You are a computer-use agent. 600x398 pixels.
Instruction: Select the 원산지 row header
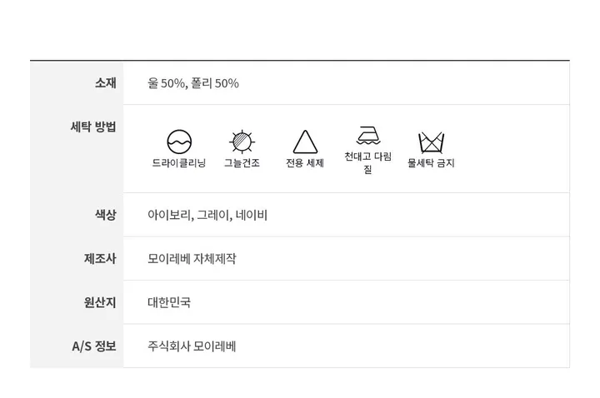pos(100,301)
